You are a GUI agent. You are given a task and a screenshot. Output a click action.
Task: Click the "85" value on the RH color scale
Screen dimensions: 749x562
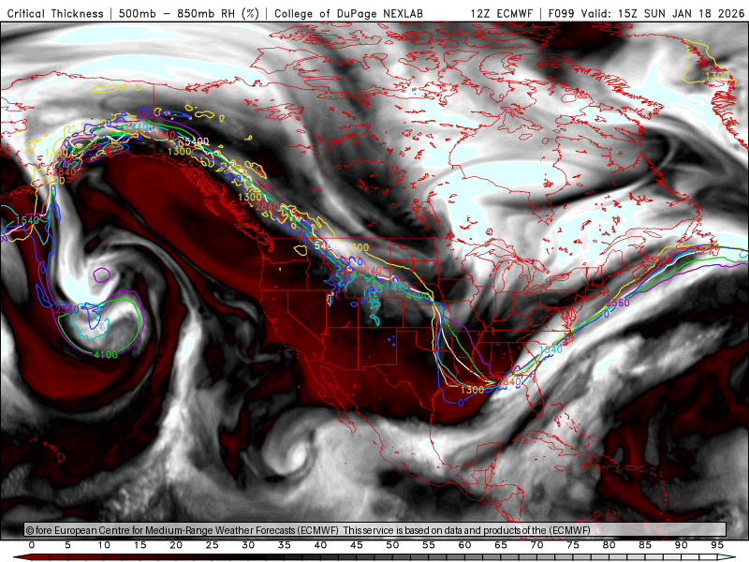[645, 545]
